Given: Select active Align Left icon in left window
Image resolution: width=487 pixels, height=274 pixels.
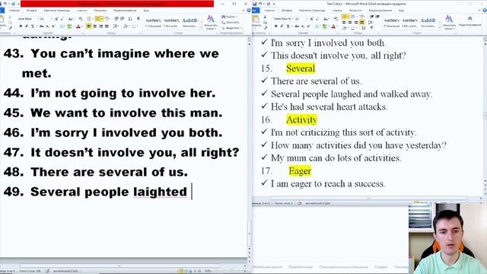Looking at the screenshot, I should coord(89,27).
